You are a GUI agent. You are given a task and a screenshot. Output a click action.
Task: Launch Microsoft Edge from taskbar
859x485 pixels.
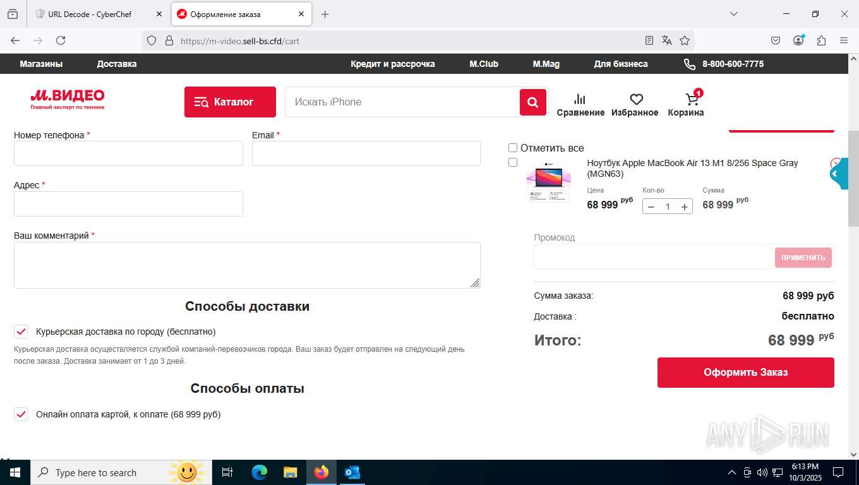(x=259, y=472)
